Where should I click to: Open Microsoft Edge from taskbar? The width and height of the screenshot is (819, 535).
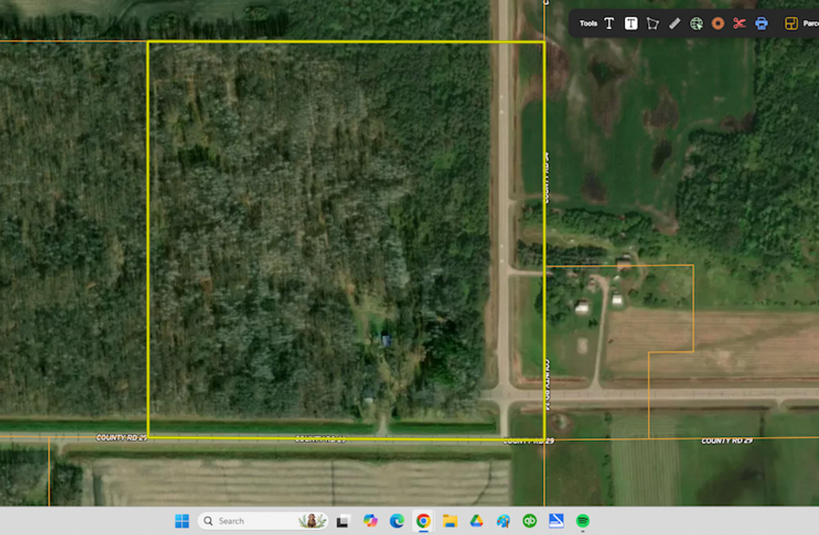coord(396,521)
